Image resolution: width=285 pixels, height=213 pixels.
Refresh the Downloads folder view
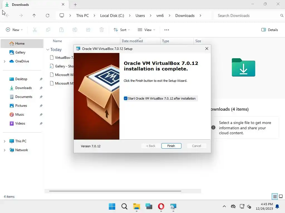48,16
